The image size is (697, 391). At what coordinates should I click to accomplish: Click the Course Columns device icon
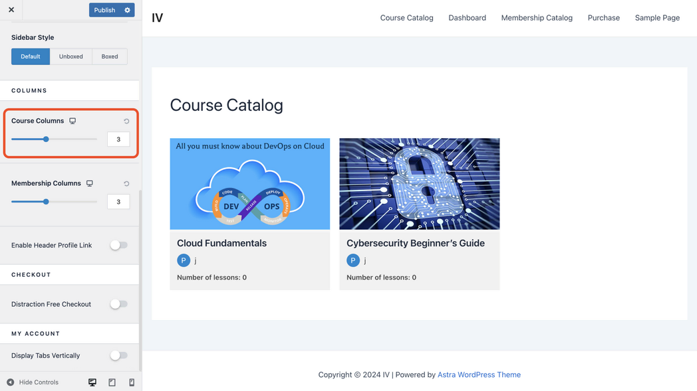click(72, 121)
